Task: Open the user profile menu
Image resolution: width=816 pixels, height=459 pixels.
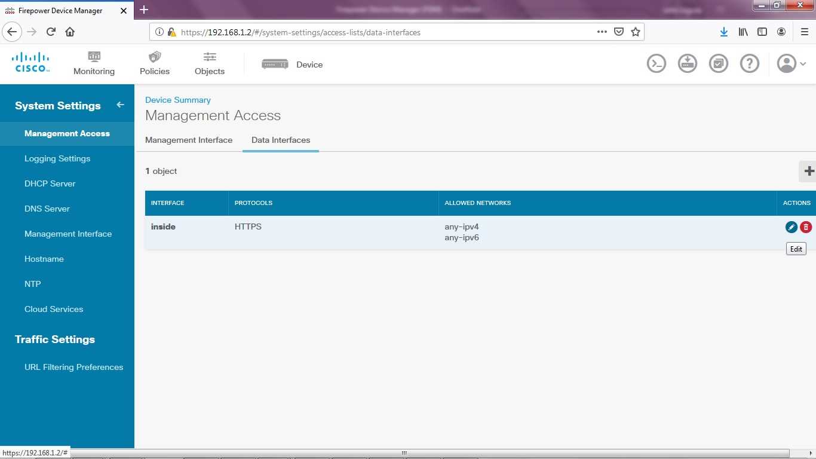Action: click(792, 63)
